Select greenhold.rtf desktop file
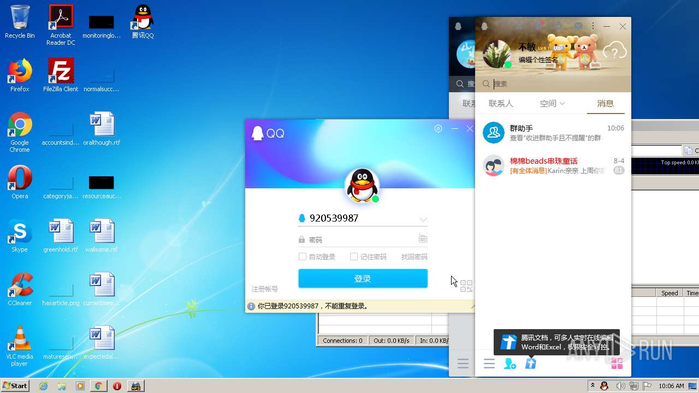The width and height of the screenshot is (699, 393). click(61, 236)
